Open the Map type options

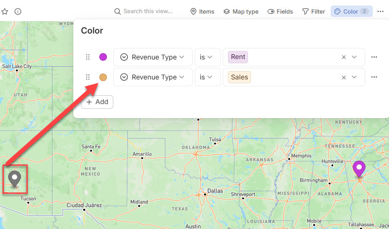[x=241, y=11]
